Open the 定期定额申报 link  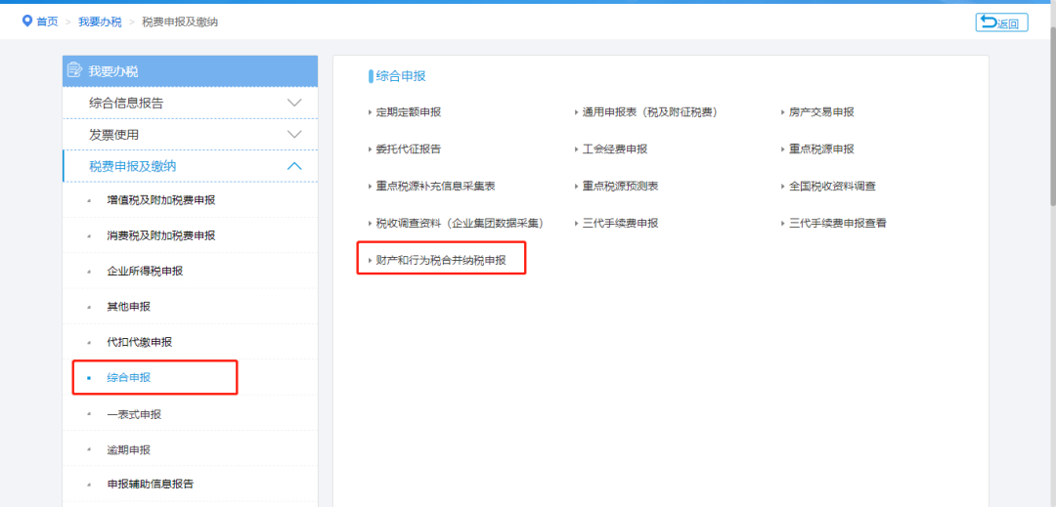click(x=409, y=112)
